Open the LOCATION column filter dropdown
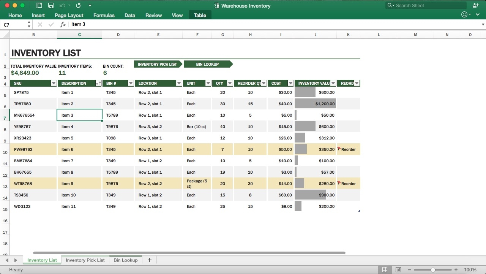Image resolution: width=486 pixels, height=274 pixels. (x=179, y=83)
